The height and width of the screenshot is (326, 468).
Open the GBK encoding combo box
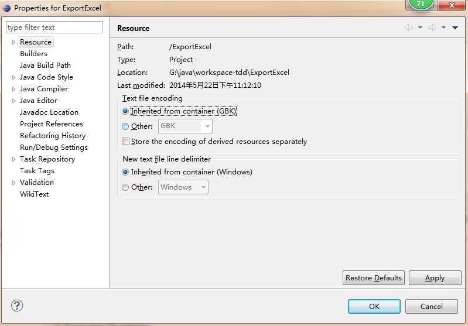(185, 126)
